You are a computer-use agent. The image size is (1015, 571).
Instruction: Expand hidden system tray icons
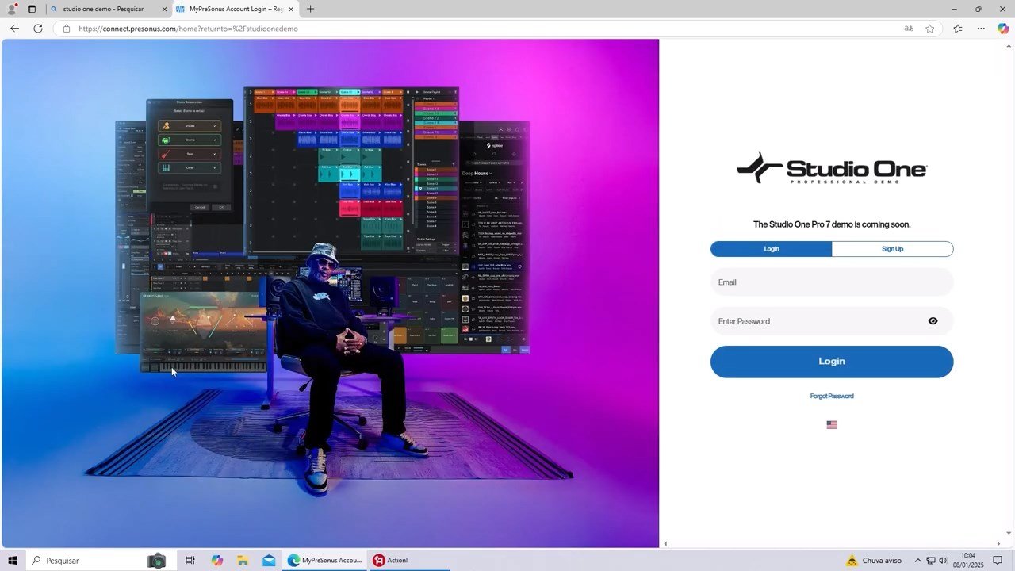(917, 560)
